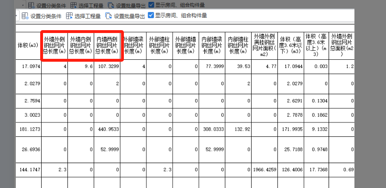This screenshot has height=188, width=386.
Task: Click 2.3 in the 外部墙柱钢丝网片长度 column
Action: point(160,169)
